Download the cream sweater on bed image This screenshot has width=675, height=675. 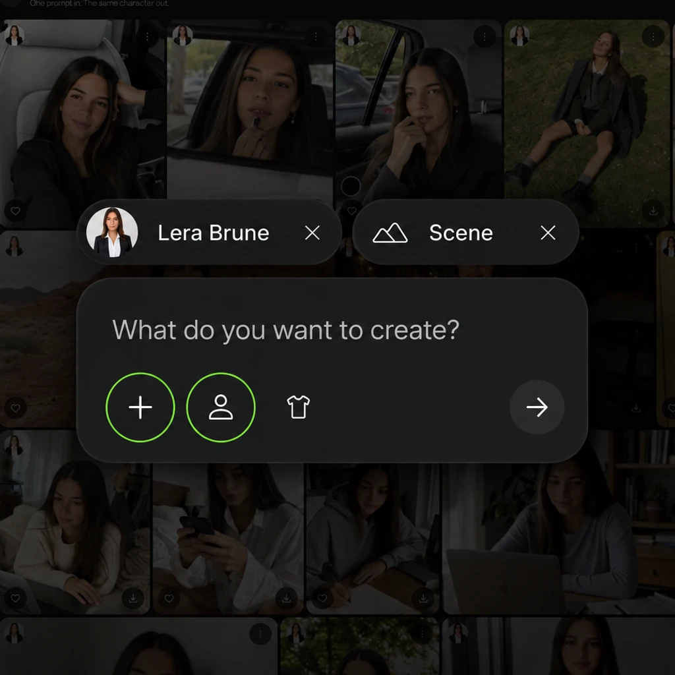133,598
